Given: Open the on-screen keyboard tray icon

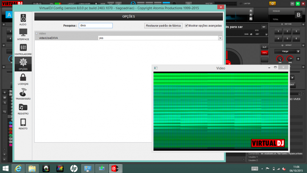Looking at the screenshot, I should (254, 169).
